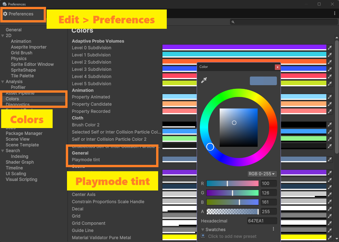Open Package Manager preferences

(24, 133)
